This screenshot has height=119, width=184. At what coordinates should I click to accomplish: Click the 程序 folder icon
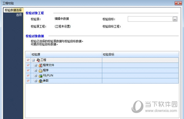[40, 70]
